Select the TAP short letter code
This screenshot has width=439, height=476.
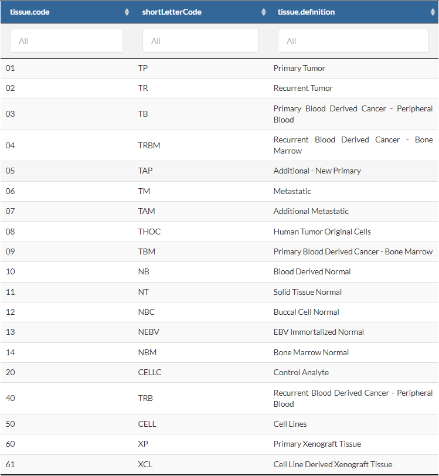pos(145,171)
